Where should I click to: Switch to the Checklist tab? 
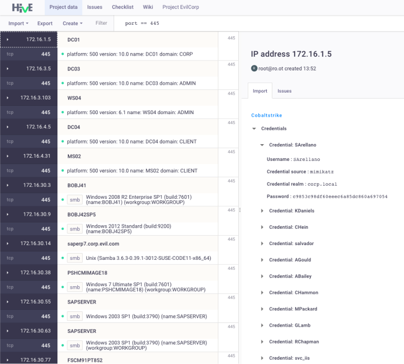(x=123, y=7)
